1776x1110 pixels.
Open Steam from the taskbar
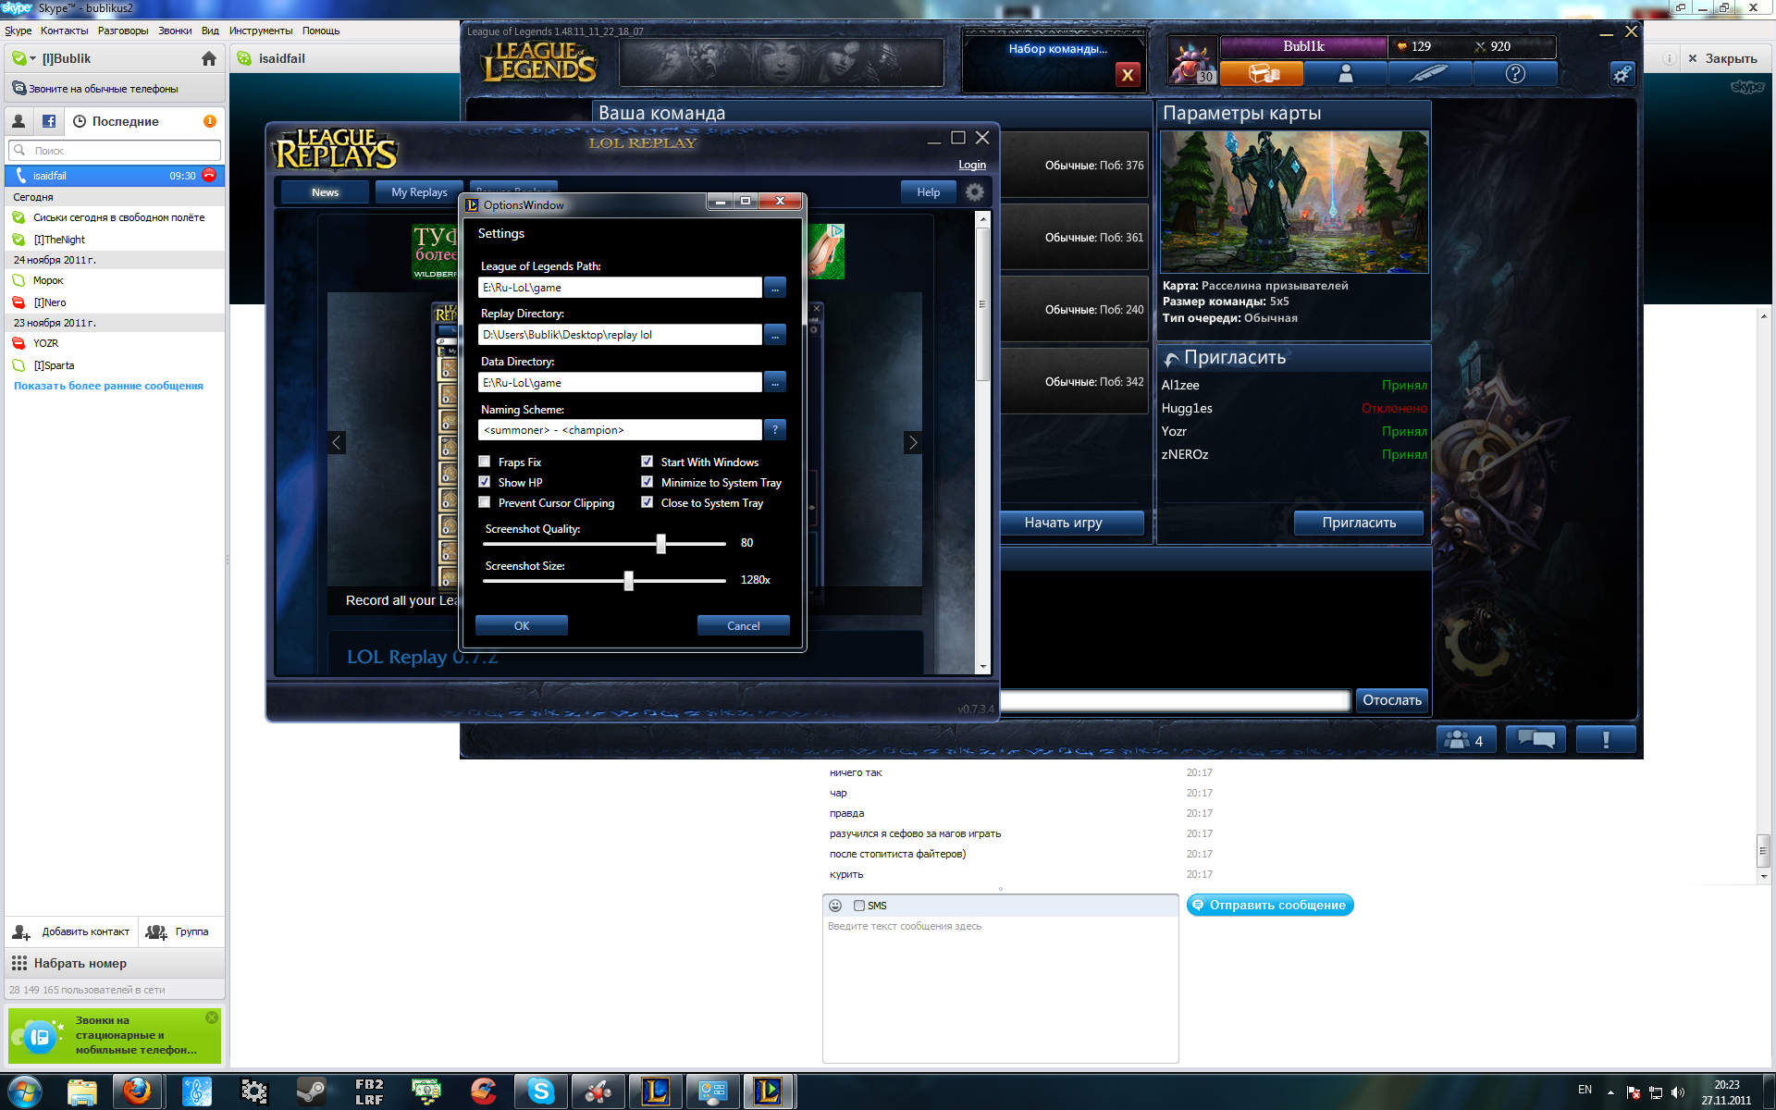pos(311,1091)
